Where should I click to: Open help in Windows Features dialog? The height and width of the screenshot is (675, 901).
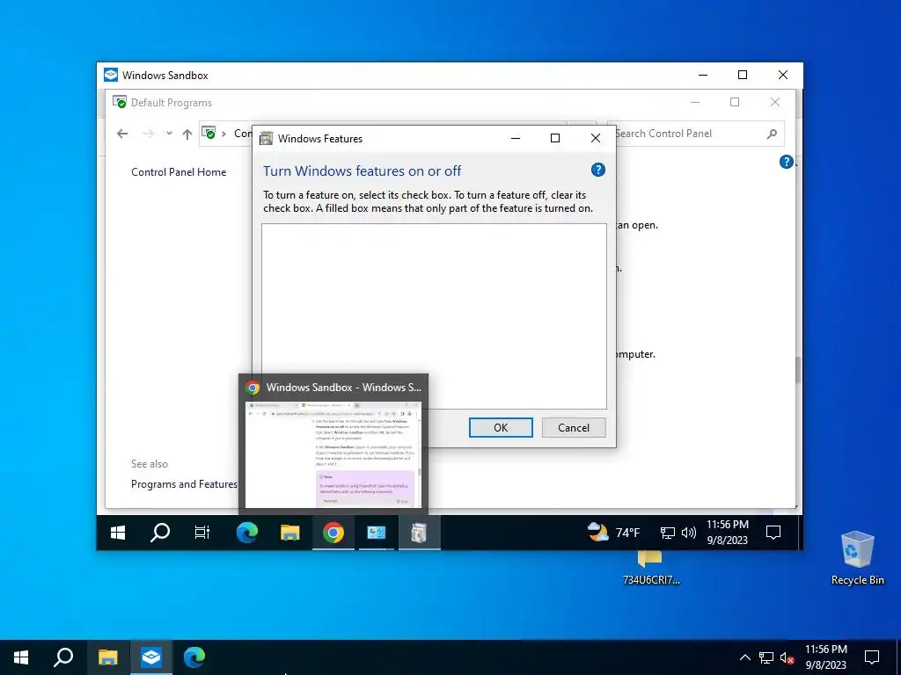597,170
